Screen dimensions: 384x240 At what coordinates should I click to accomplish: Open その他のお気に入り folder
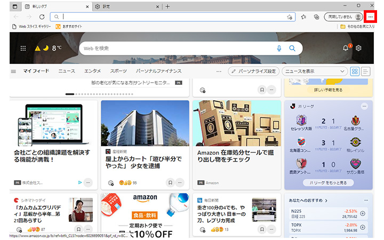[357, 27]
